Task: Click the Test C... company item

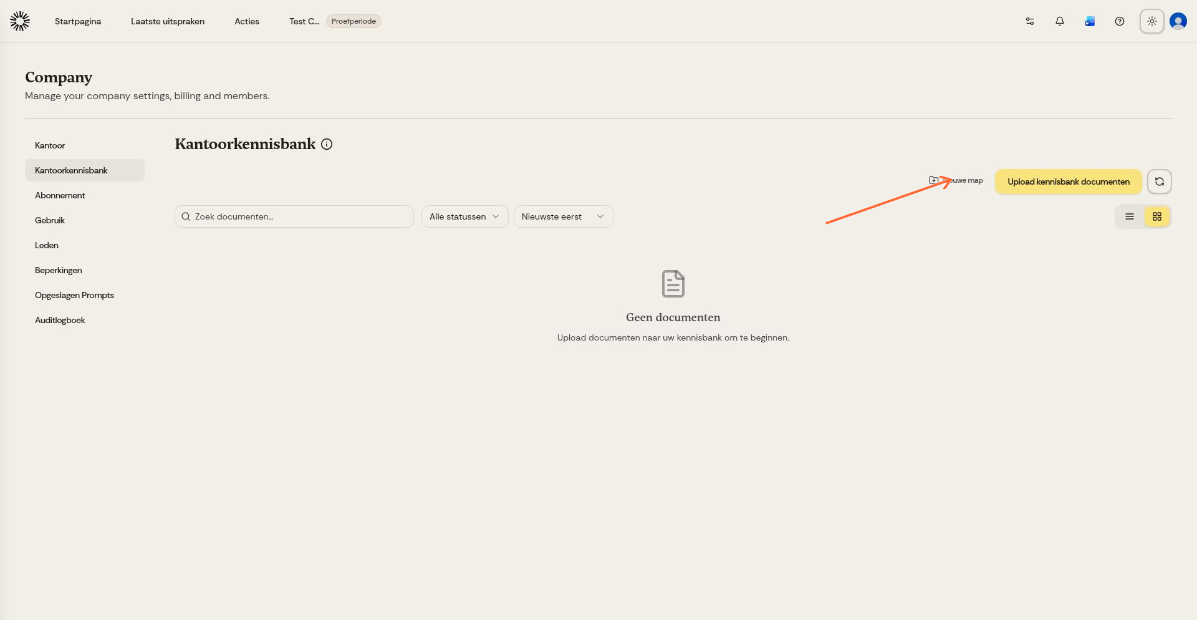Action: click(304, 21)
